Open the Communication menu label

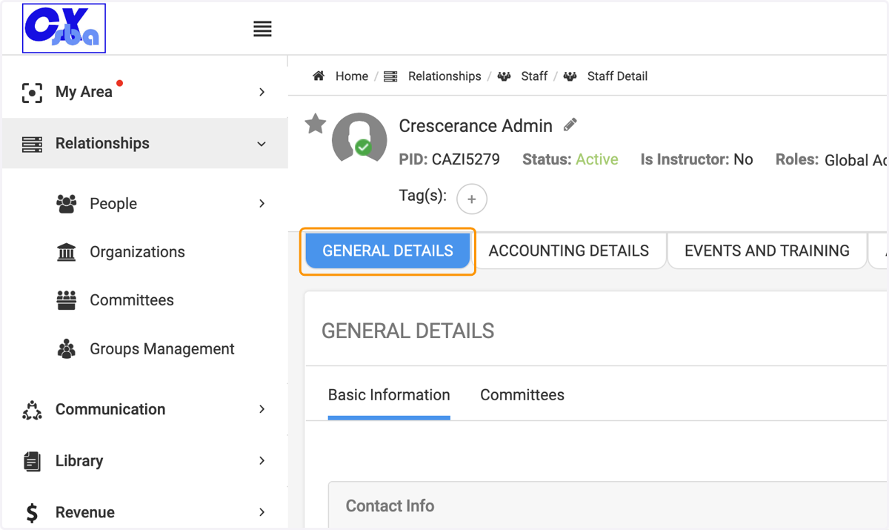pyautogui.click(x=110, y=409)
